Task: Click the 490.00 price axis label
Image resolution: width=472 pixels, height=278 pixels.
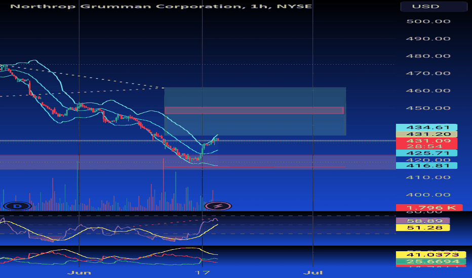Action: (x=428, y=39)
